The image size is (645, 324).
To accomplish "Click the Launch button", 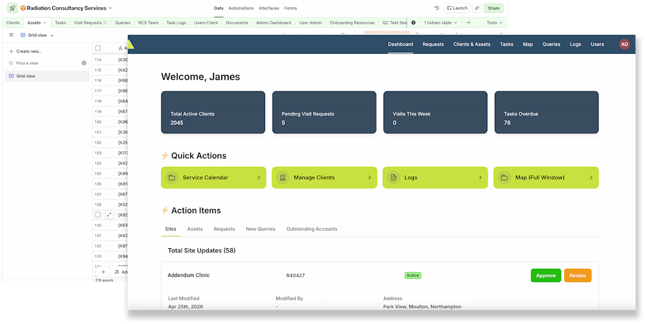I will pyautogui.click(x=457, y=8).
